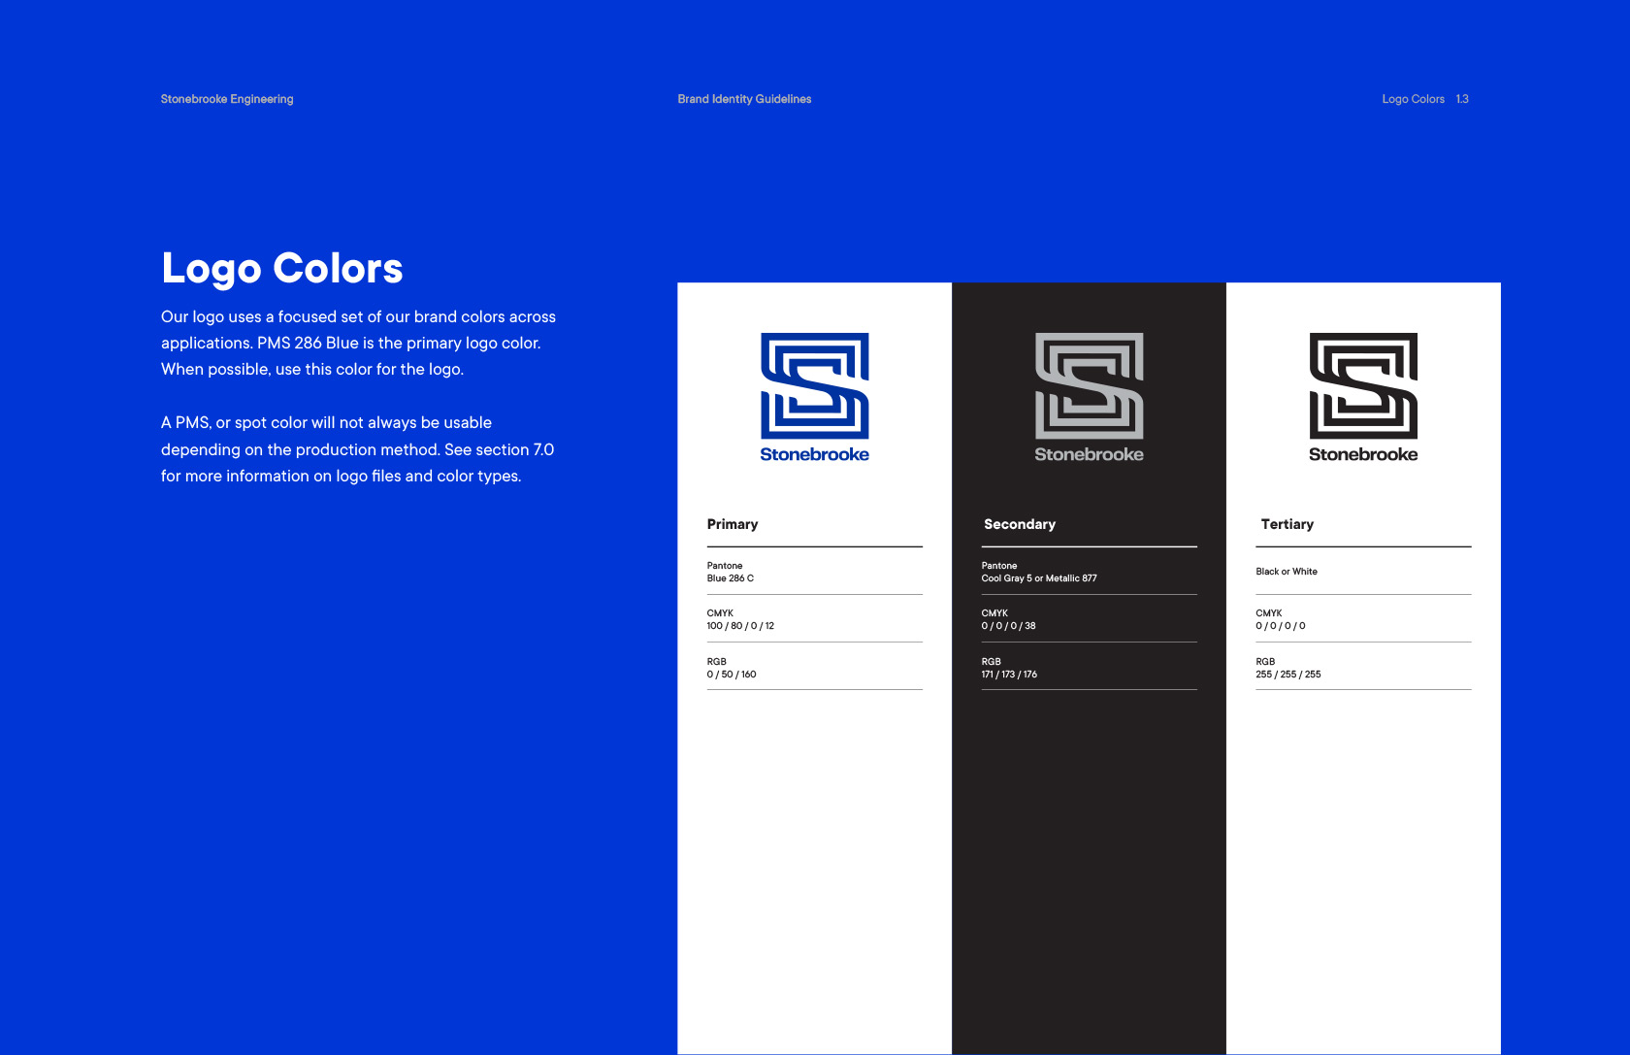Click the Secondary column title
The height and width of the screenshot is (1055, 1630).
tap(1020, 524)
